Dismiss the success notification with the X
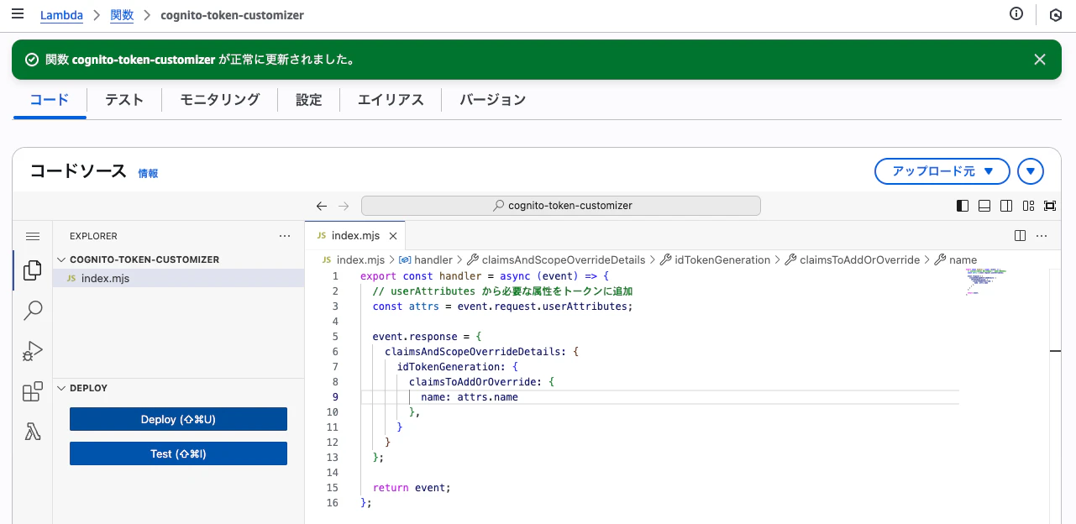This screenshot has height=524, width=1076. (1039, 59)
